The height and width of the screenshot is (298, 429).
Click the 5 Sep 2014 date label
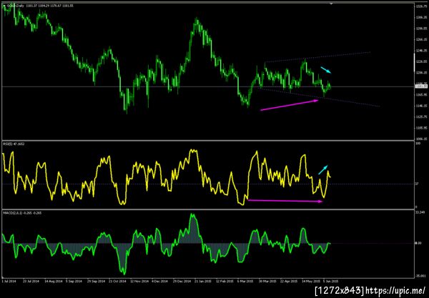point(74,281)
